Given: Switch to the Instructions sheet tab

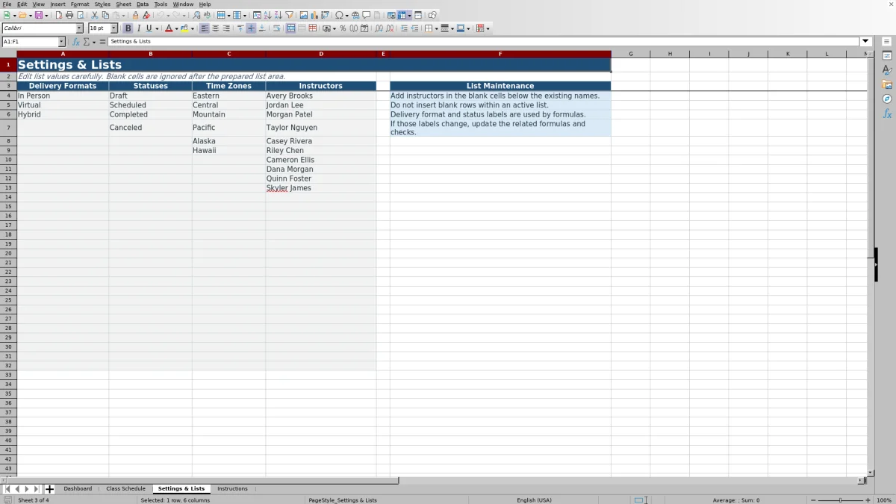Looking at the screenshot, I should coord(232,489).
